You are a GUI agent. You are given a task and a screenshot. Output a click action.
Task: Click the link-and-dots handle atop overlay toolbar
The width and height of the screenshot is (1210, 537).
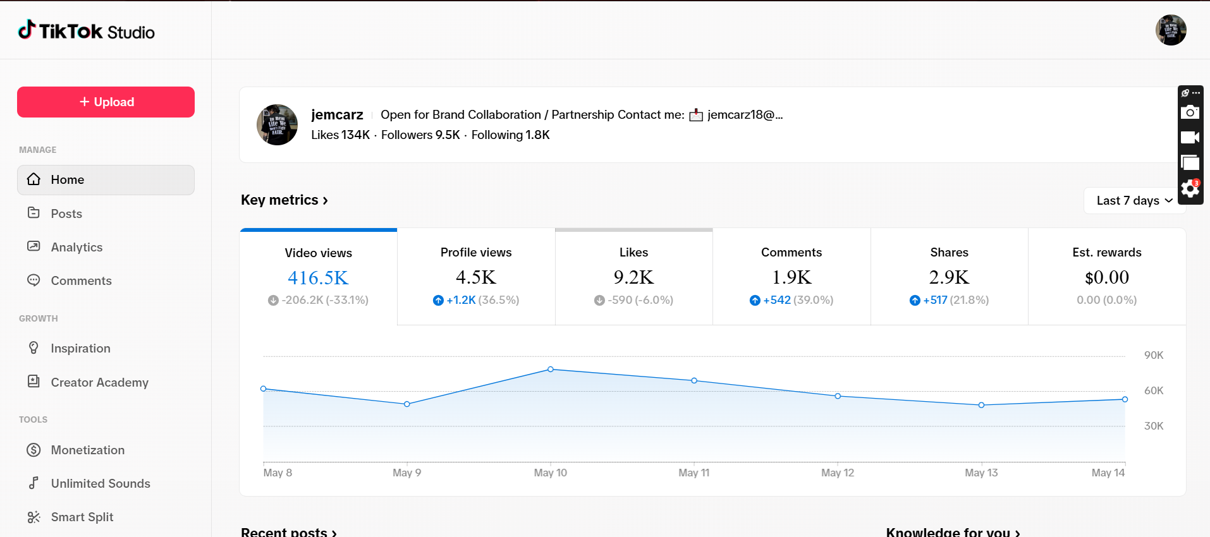tap(1190, 93)
